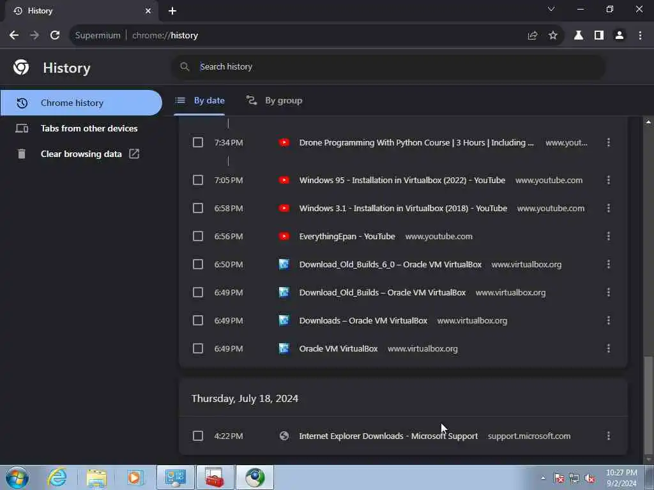Image resolution: width=654 pixels, height=490 pixels.
Task: Check the Drone Programming With Python entry
Action: pos(198,142)
